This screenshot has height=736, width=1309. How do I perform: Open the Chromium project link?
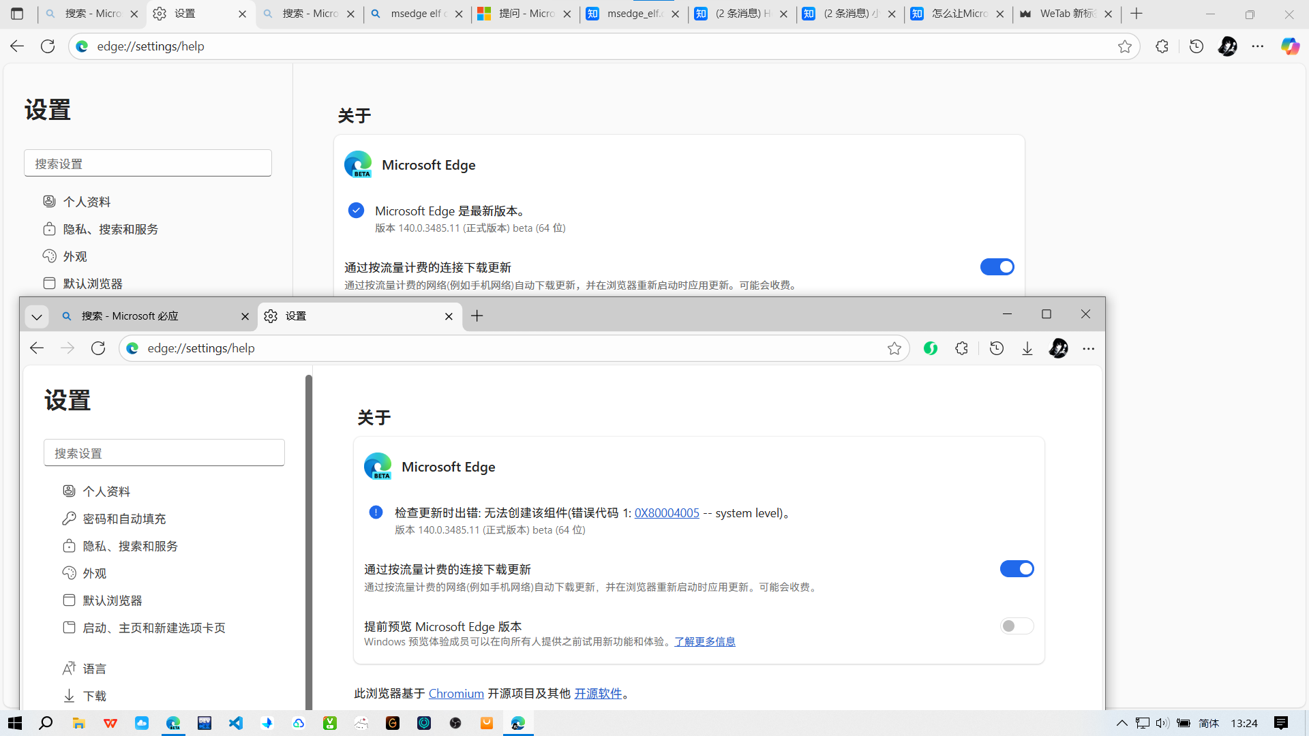[x=455, y=693]
